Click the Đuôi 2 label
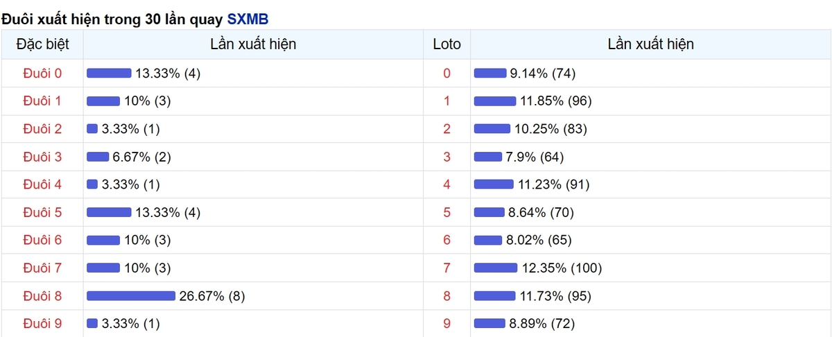 pyautogui.click(x=42, y=129)
